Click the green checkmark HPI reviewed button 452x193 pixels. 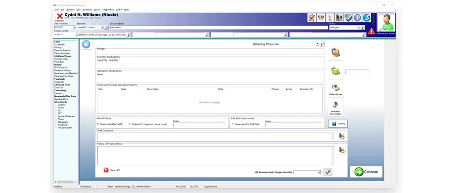[x=327, y=172]
